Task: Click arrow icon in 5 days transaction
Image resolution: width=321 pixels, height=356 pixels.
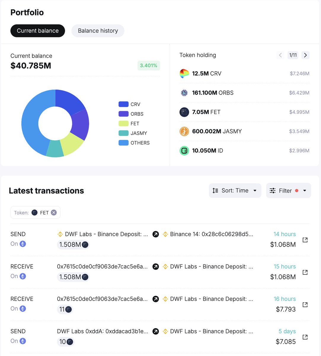Action: click(156, 331)
